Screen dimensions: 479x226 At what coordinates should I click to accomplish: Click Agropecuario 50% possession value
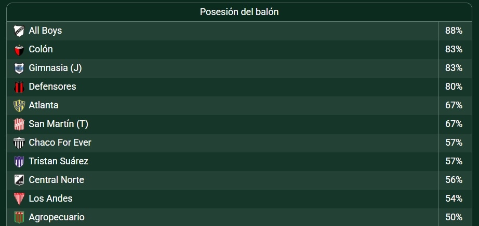click(x=454, y=217)
